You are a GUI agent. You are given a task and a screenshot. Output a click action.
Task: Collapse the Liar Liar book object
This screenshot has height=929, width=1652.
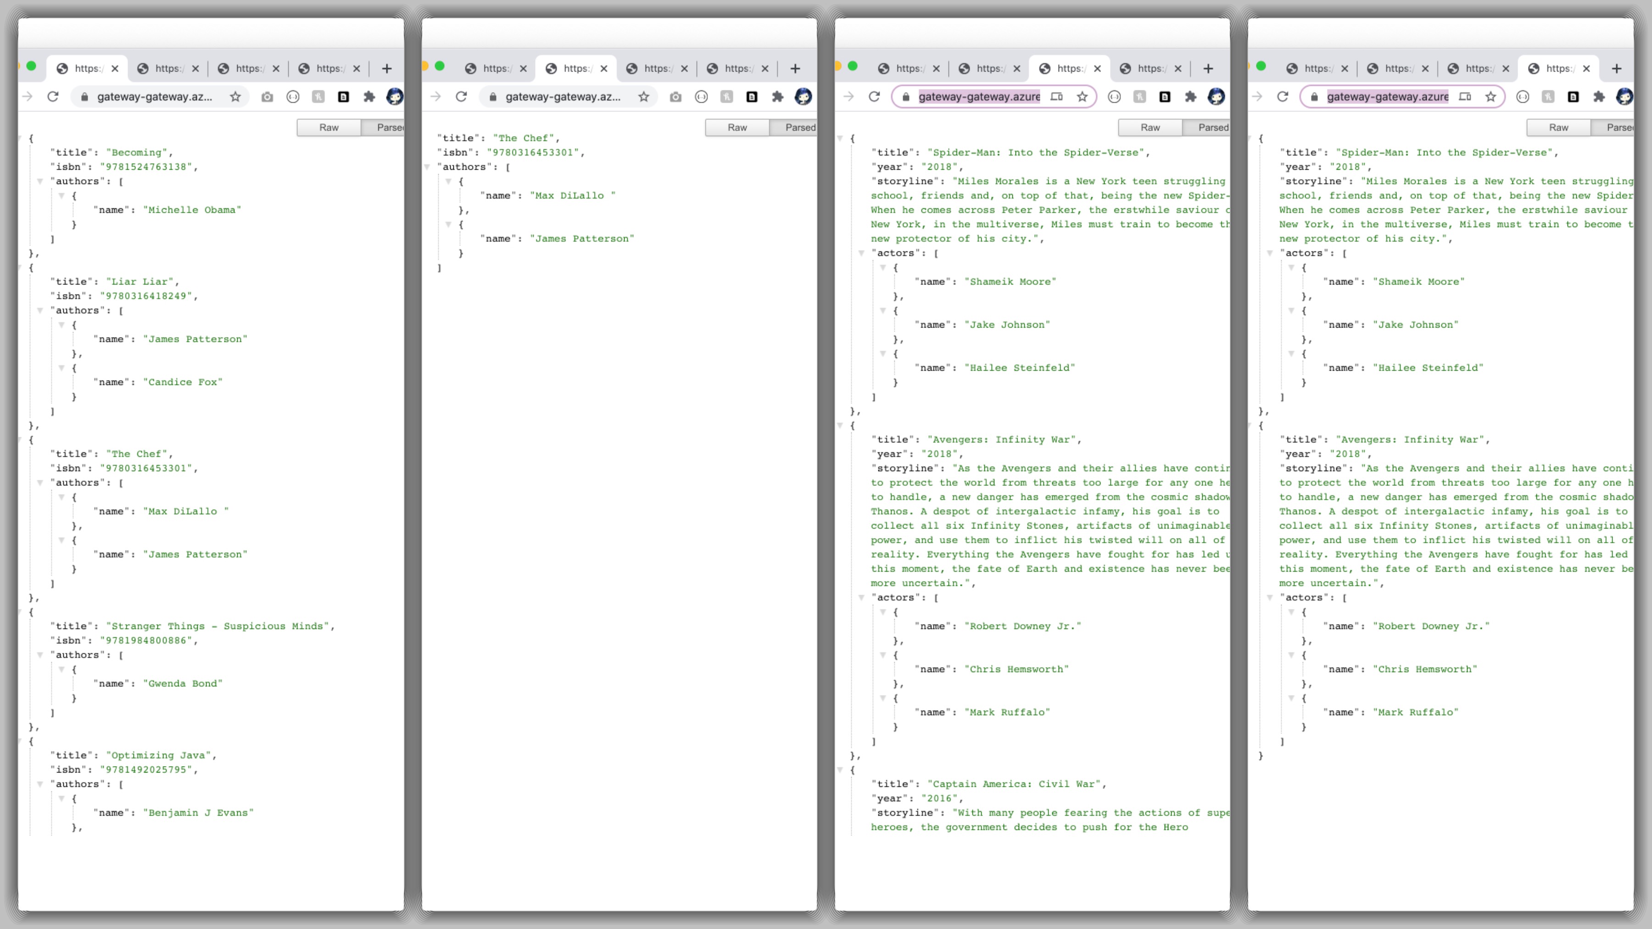(20, 268)
